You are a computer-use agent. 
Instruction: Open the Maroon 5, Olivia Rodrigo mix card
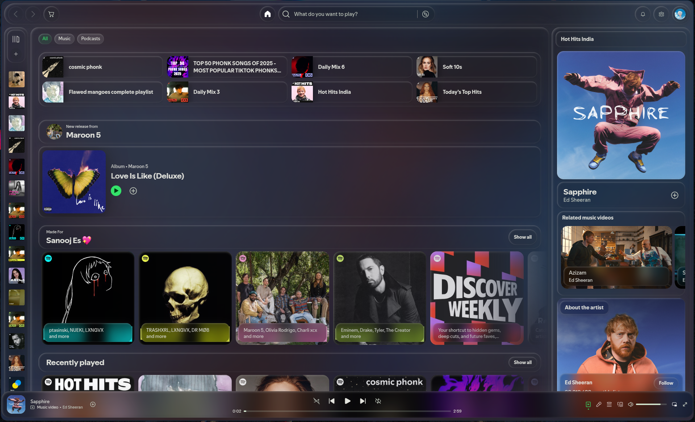point(282,298)
